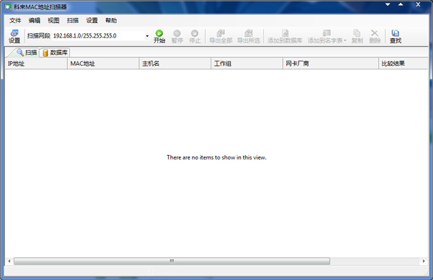This screenshot has height=280, width=433.
Task: Click the horizontal scrollbar thumb
Action: pyautogui.click(x=172, y=261)
